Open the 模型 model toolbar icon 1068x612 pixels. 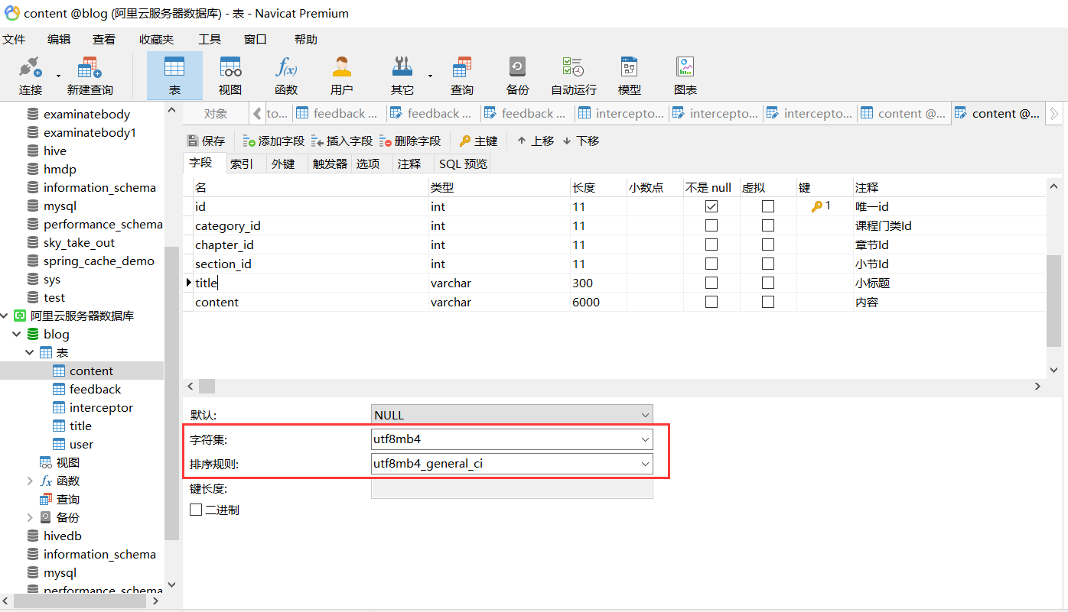(x=629, y=75)
